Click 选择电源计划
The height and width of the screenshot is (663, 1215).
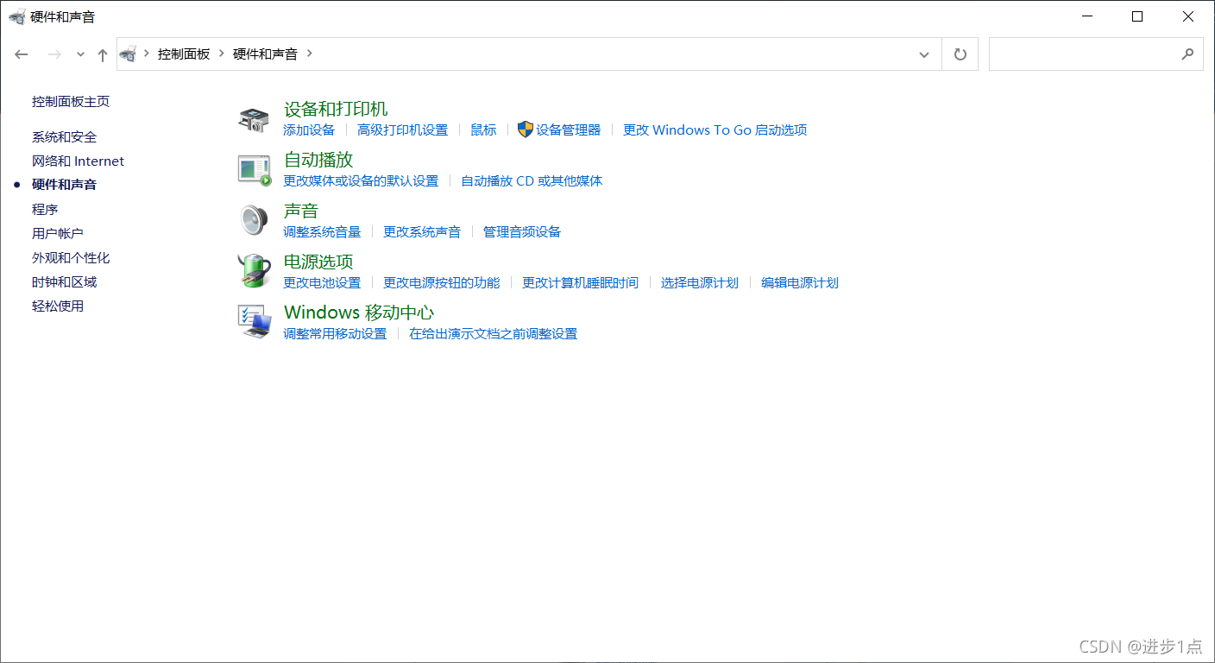point(700,282)
